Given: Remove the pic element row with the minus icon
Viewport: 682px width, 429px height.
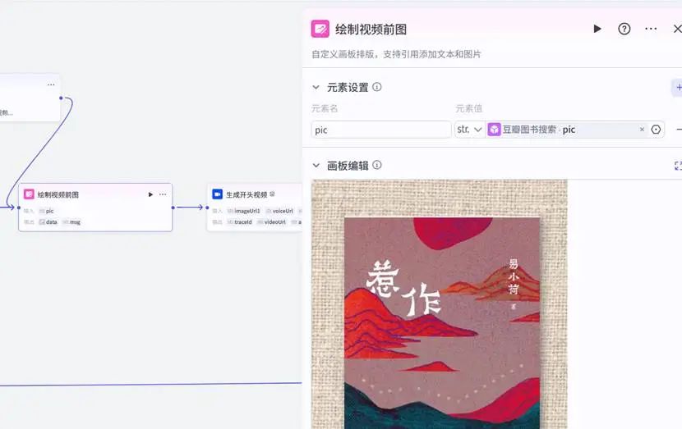Looking at the screenshot, I should [x=679, y=130].
